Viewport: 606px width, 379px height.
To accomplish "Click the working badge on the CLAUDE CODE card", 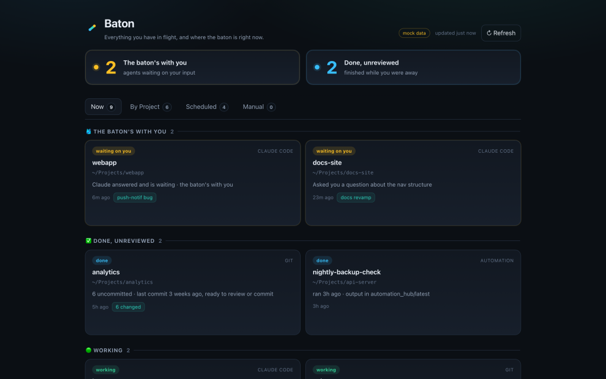I will point(105,370).
